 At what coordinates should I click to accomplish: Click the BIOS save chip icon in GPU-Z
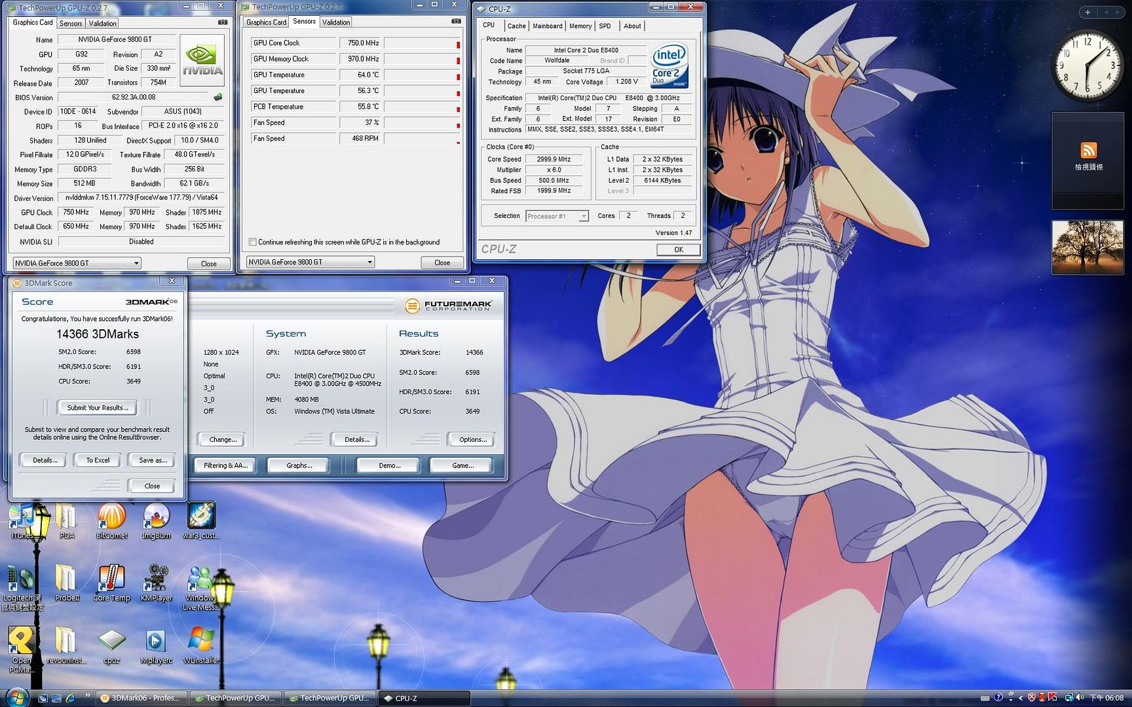[x=218, y=97]
